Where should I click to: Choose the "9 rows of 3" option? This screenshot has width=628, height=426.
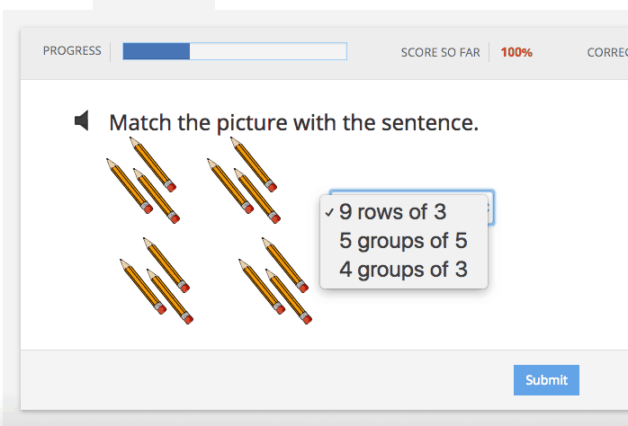click(392, 212)
